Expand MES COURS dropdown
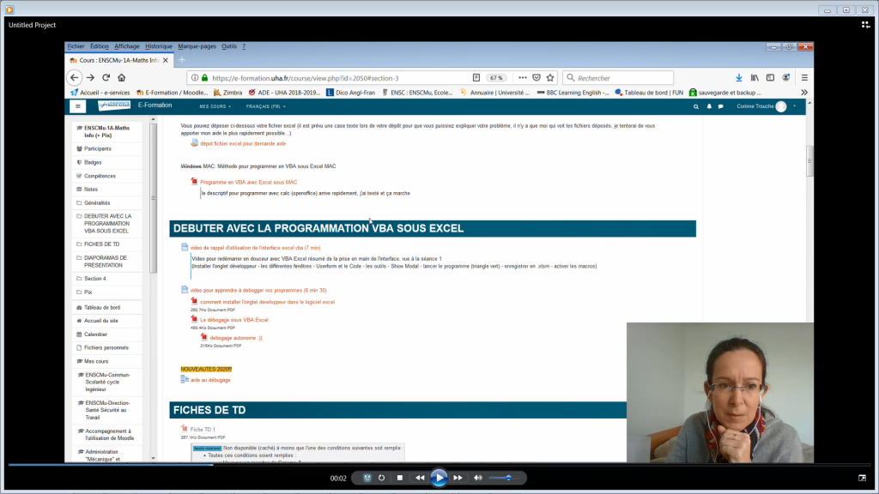Screen dimensions: 879x494 click(x=215, y=106)
